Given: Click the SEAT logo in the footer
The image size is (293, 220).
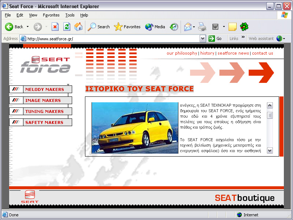Looking at the screenshot, I should tap(30, 197).
